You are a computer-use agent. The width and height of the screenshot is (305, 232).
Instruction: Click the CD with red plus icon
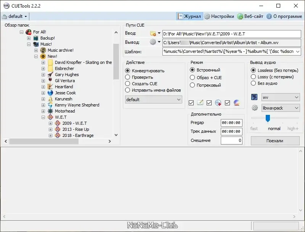pos(218,103)
